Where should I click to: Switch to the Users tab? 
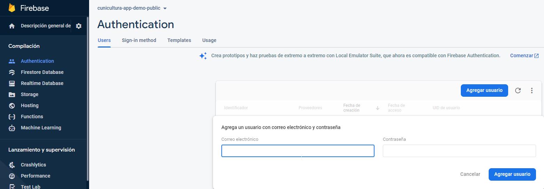[104, 40]
